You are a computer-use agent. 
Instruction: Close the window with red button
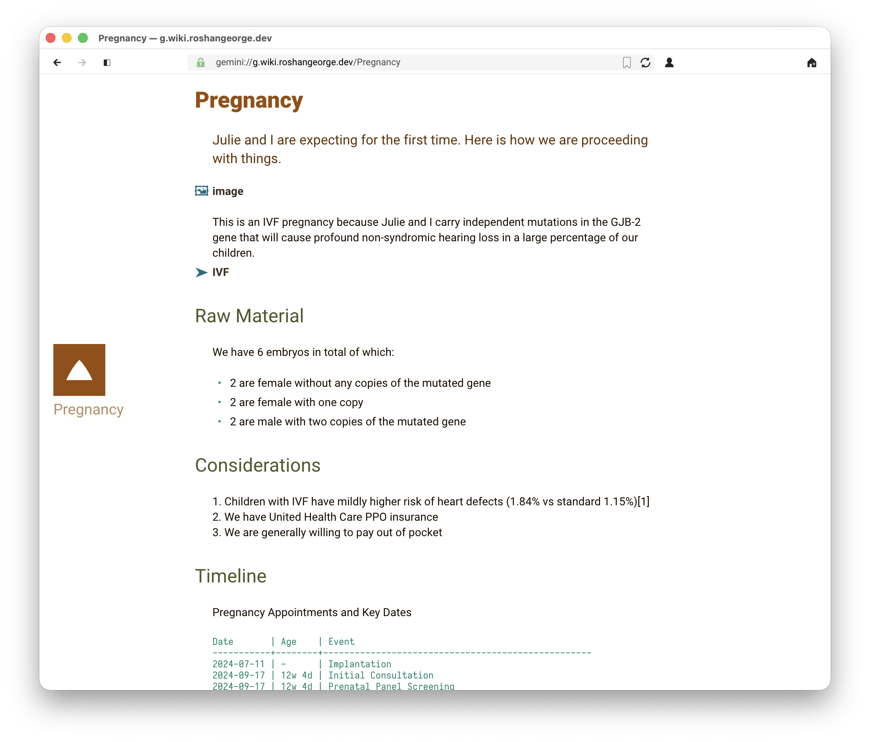pyautogui.click(x=51, y=38)
